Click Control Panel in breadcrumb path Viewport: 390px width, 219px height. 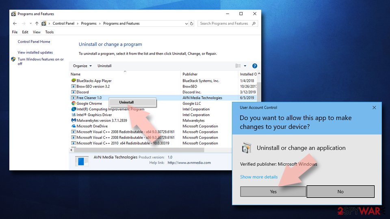click(x=63, y=24)
